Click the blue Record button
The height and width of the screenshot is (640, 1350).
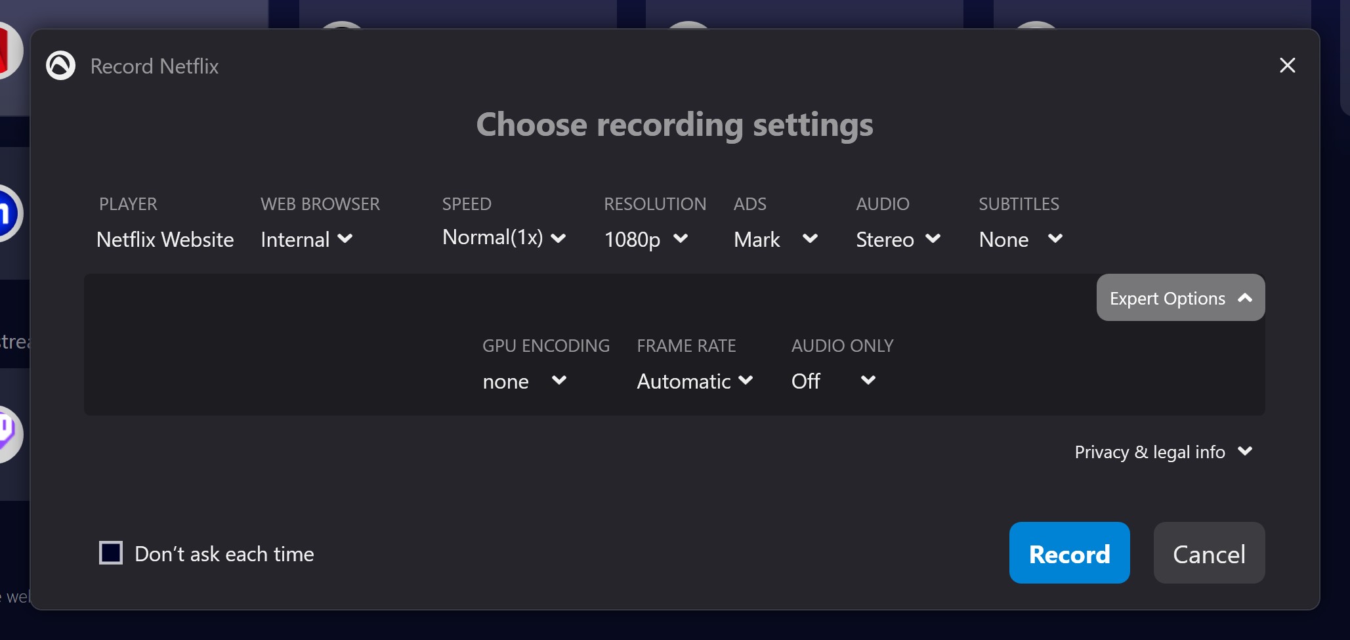pyautogui.click(x=1069, y=553)
